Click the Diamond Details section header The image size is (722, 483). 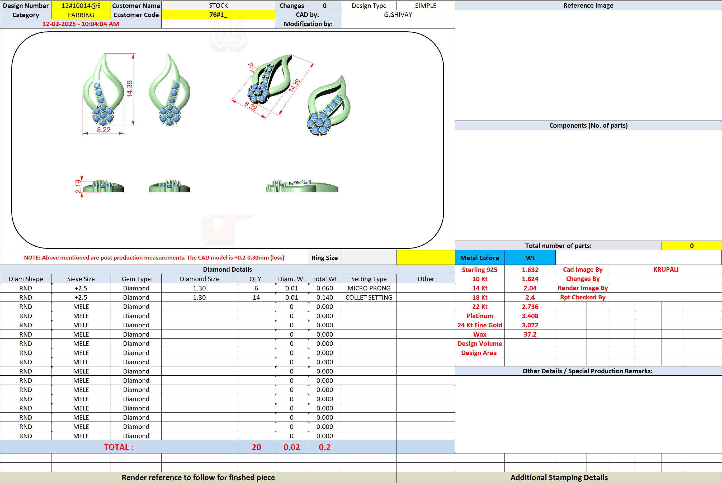[x=227, y=270]
